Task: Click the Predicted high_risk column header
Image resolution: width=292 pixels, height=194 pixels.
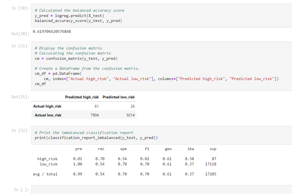Action: 82,97
